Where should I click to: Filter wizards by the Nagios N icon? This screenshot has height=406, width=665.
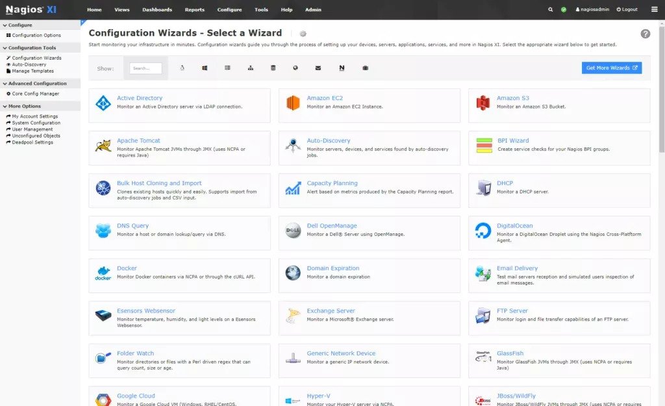pyautogui.click(x=342, y=68)
